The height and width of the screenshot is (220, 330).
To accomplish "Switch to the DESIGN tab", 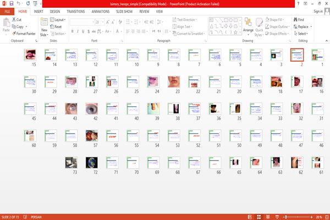I will [x=55, y=12].
